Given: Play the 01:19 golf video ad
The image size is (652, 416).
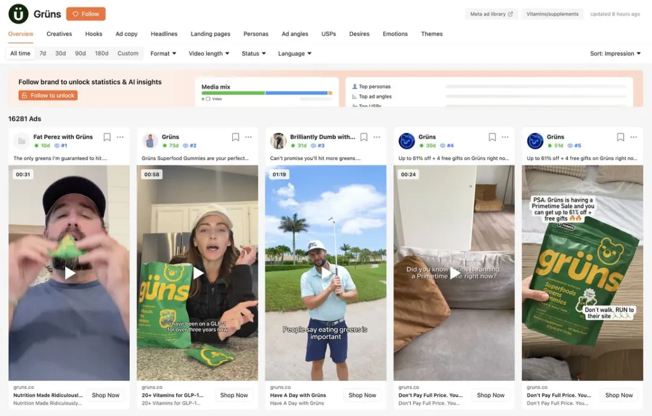Looking at the screenshot, I should point(326,273).
